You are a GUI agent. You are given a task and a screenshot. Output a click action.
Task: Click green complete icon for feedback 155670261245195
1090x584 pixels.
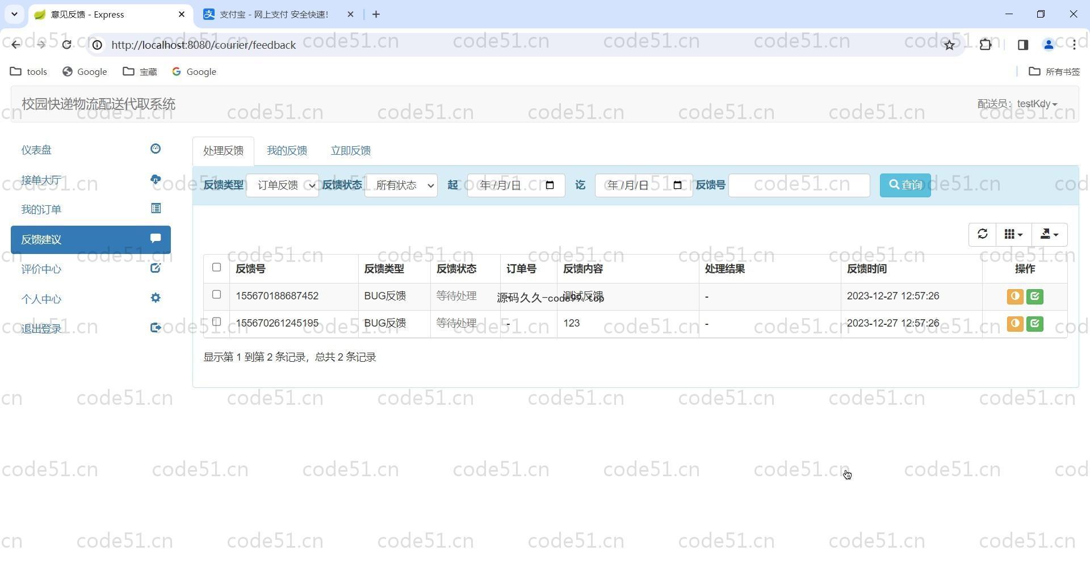click(1035, 324)
